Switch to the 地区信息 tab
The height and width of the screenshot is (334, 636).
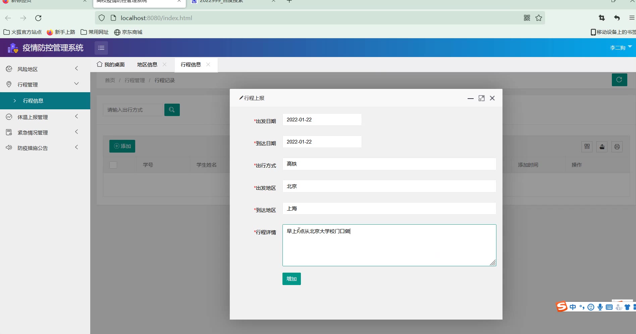click(x=147, y=64)
